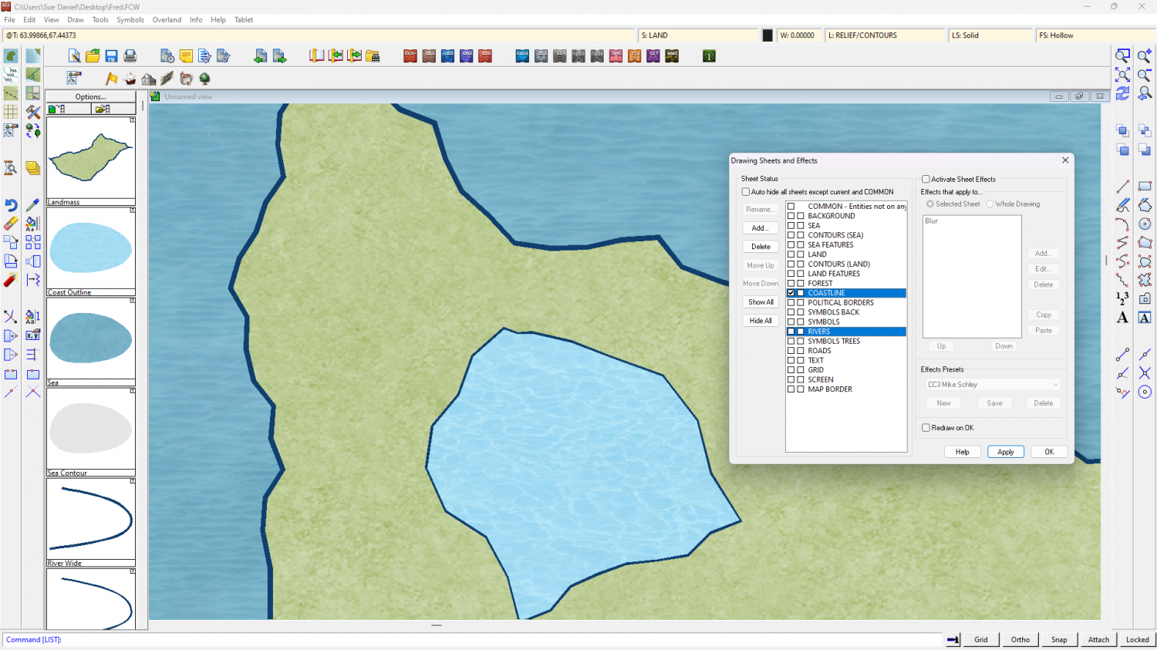Image resolution: width=1157 pixels, height=650 pixels.
Task: Toggle the Snap status bar button
Action: 1059,640
